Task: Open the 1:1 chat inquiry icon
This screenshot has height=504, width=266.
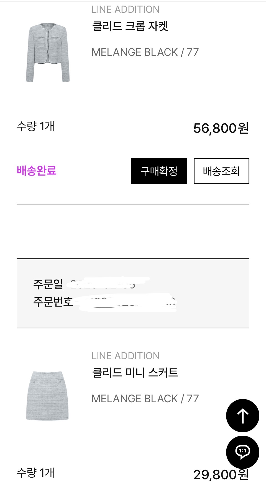Action: [242, 451]
